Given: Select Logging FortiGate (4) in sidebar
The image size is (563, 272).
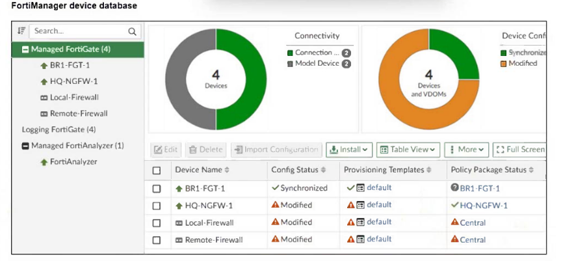Looking at the screenshot, I should click(x=59, y=129).
